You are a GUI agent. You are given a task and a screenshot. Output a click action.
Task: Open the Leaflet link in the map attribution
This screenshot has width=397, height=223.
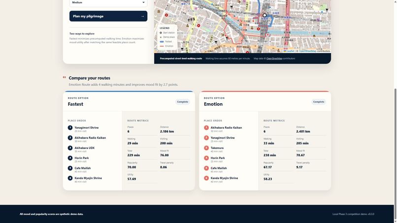[x=290, y=51]
